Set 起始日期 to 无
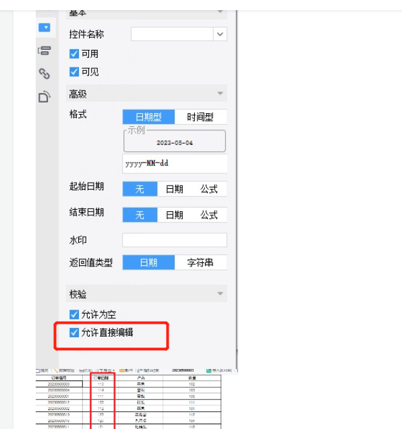402x429 pixels. [140, 189]
